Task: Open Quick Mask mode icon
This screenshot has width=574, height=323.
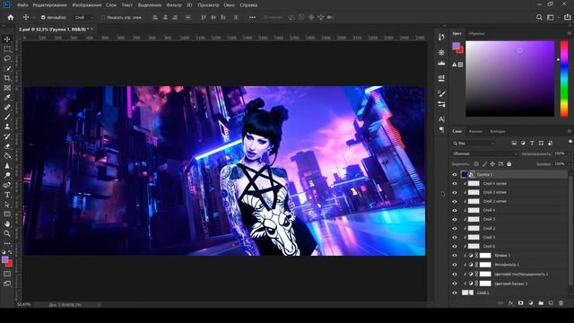Action: pyautogui.click(x=7, y=274)
